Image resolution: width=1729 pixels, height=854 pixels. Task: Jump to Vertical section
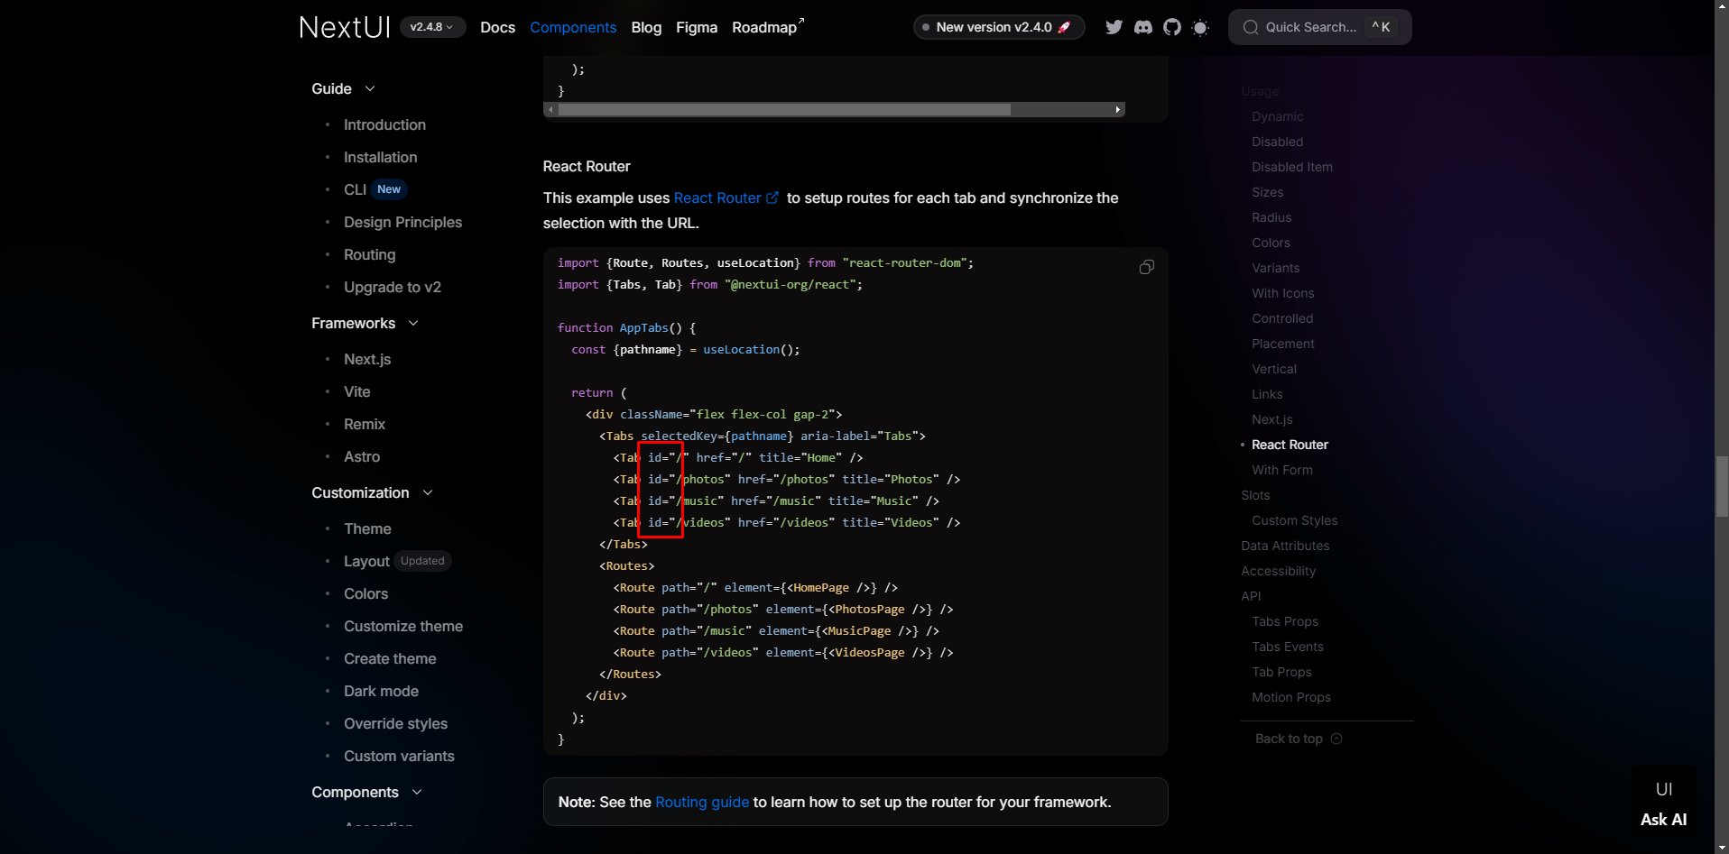[x=1273, y=369]
